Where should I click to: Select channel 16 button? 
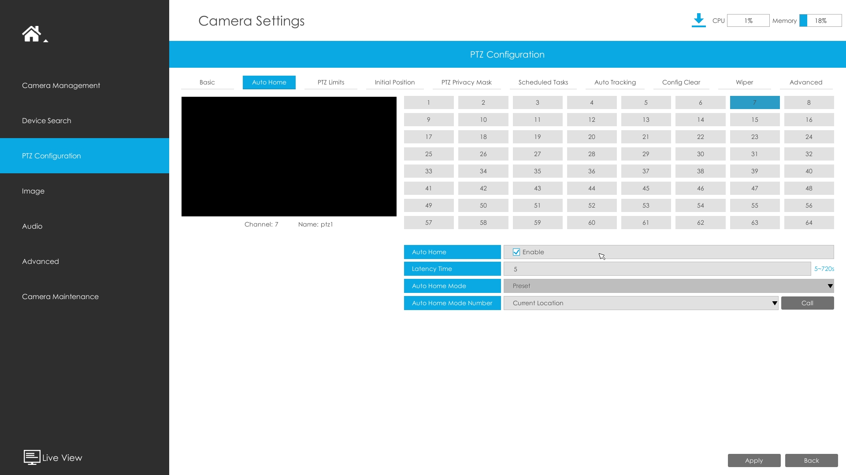pos(809,120)
